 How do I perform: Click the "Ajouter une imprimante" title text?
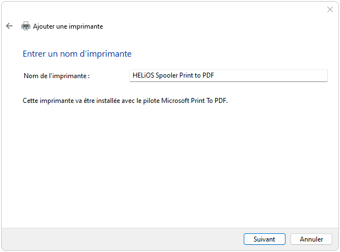tap(68, 26)
